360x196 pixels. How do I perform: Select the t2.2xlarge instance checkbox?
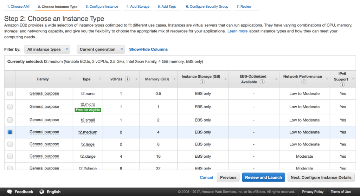[10, 168]
